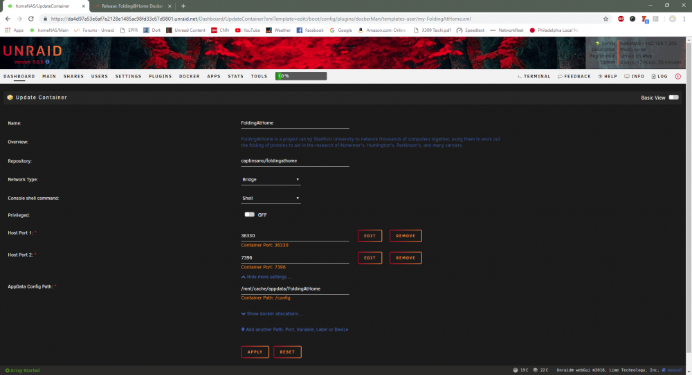Click the Host Port 1 value field

pos(295,236)
